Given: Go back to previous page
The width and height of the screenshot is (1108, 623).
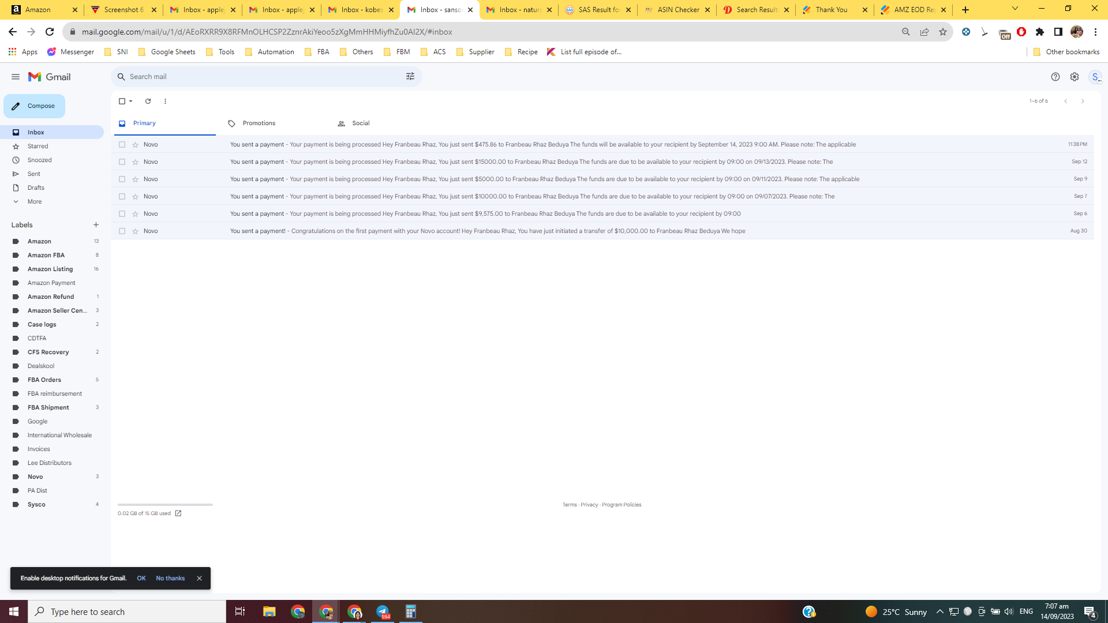Looking at the screenshot, I should pyautogui.click(x=13, y=32).
